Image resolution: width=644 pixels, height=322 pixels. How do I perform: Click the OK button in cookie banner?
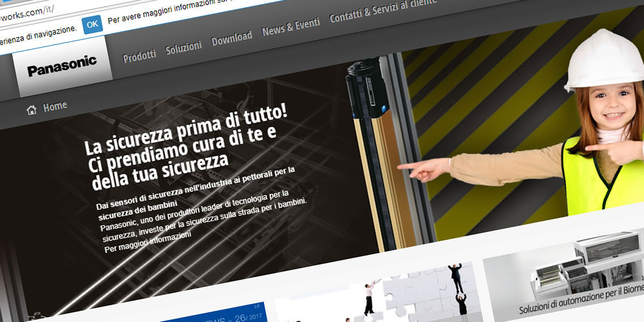click(92, 24)
